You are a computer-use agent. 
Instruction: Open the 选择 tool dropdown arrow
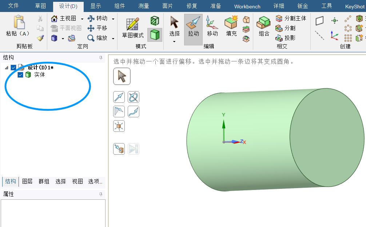[x=174, y=42]
